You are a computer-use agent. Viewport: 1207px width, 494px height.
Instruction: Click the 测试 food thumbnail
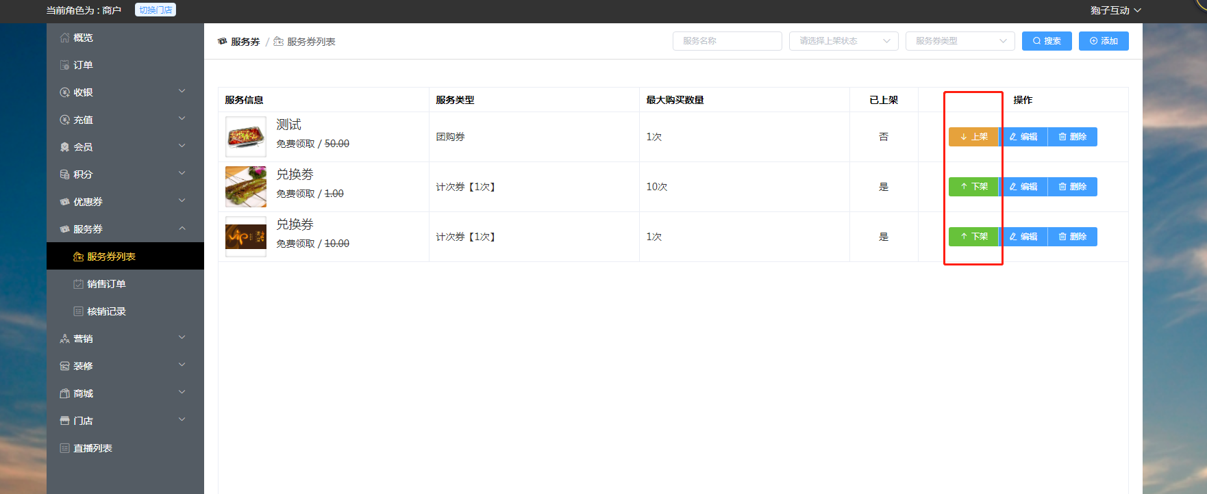point(246,137)
